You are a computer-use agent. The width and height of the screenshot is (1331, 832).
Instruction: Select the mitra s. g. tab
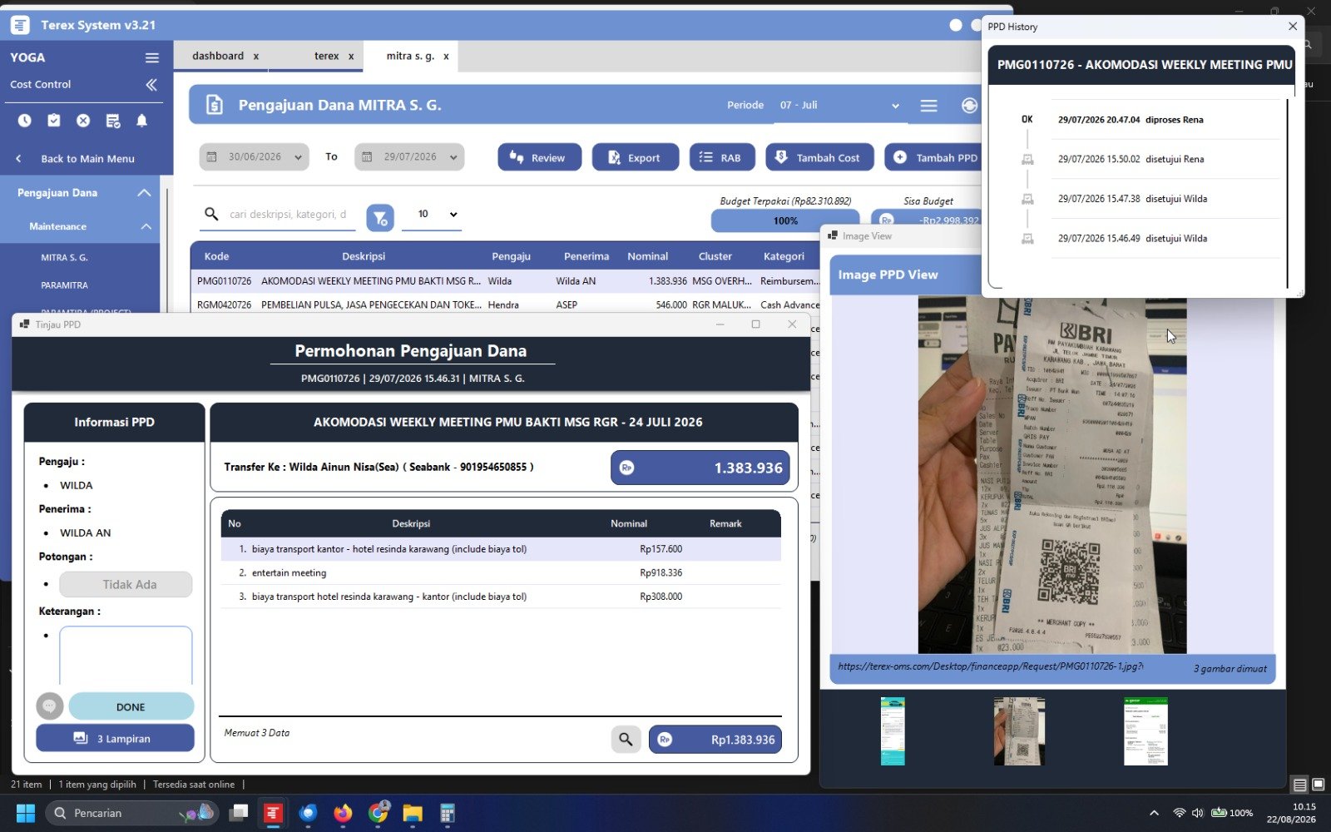pyautogui.click(x=410, y=57)
